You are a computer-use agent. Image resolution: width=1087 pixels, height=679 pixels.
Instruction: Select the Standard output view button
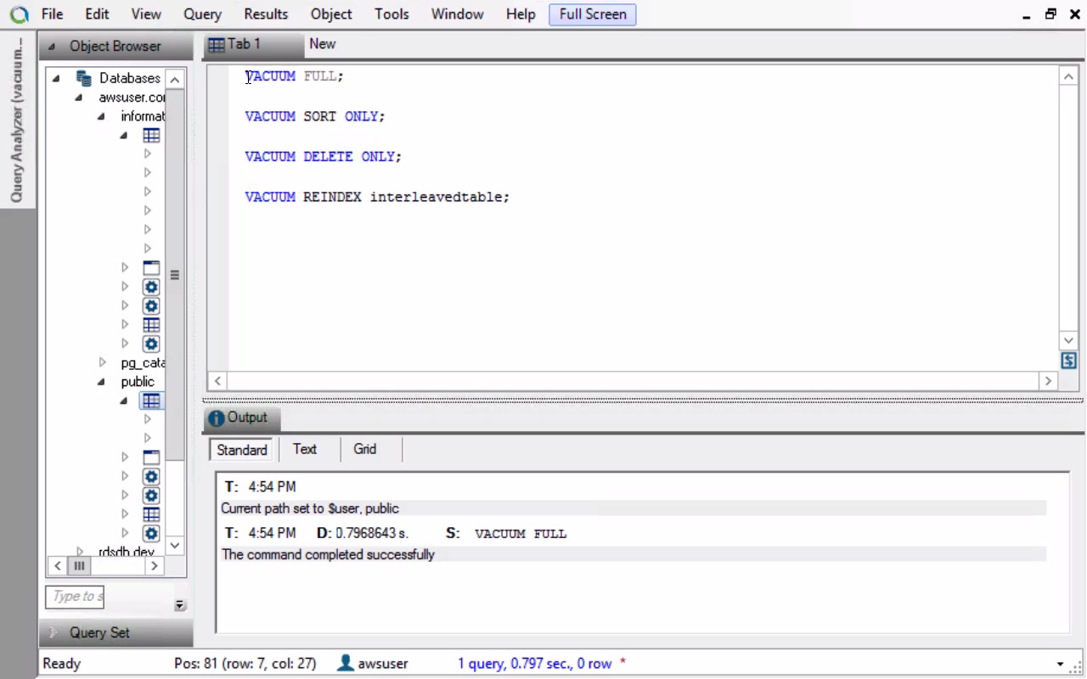[x=242, y=450]
